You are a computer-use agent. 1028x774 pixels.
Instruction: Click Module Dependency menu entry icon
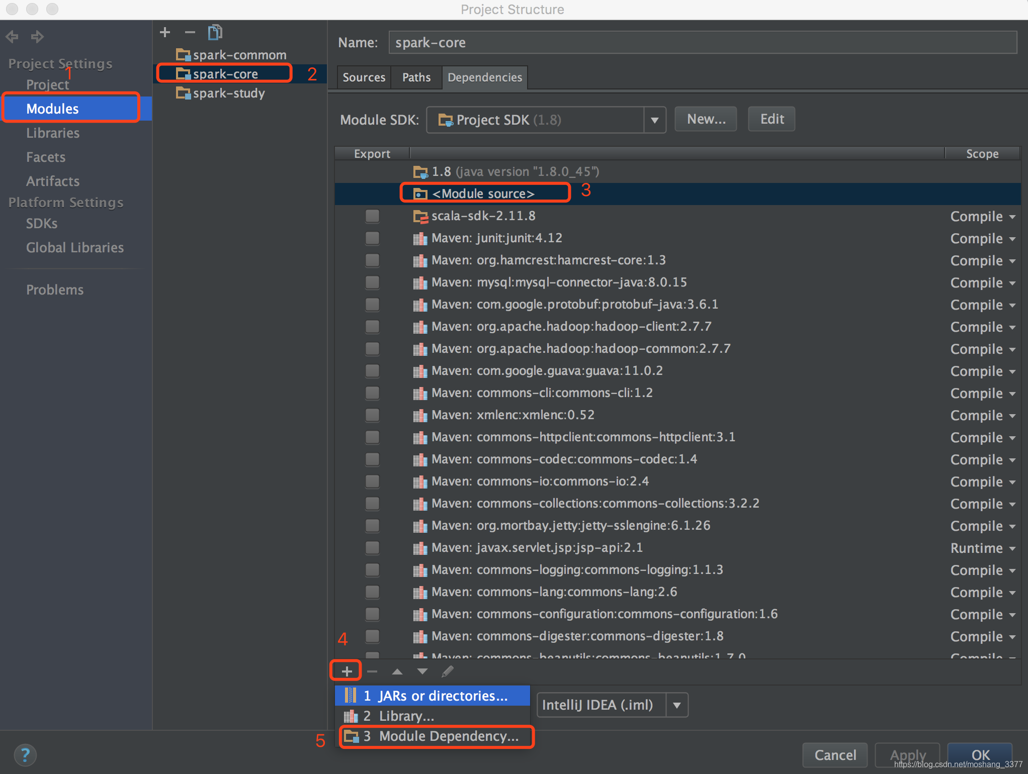(351, 736)
